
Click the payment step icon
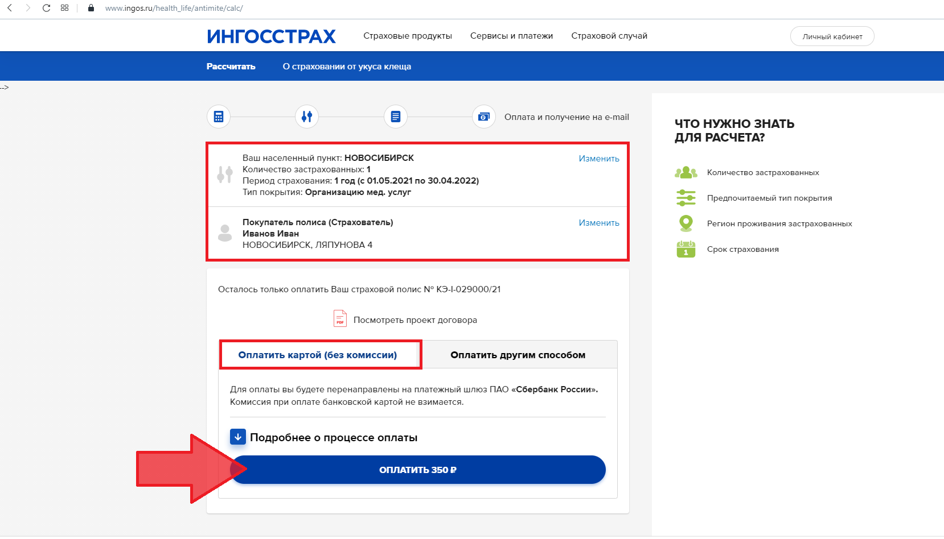[x=484, y=117]
